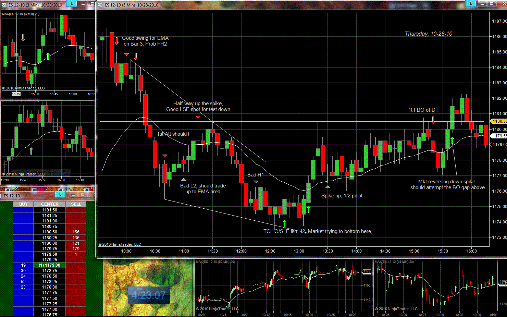Select the green up arrow near TCL O/S text

click(x=284, y=223)
